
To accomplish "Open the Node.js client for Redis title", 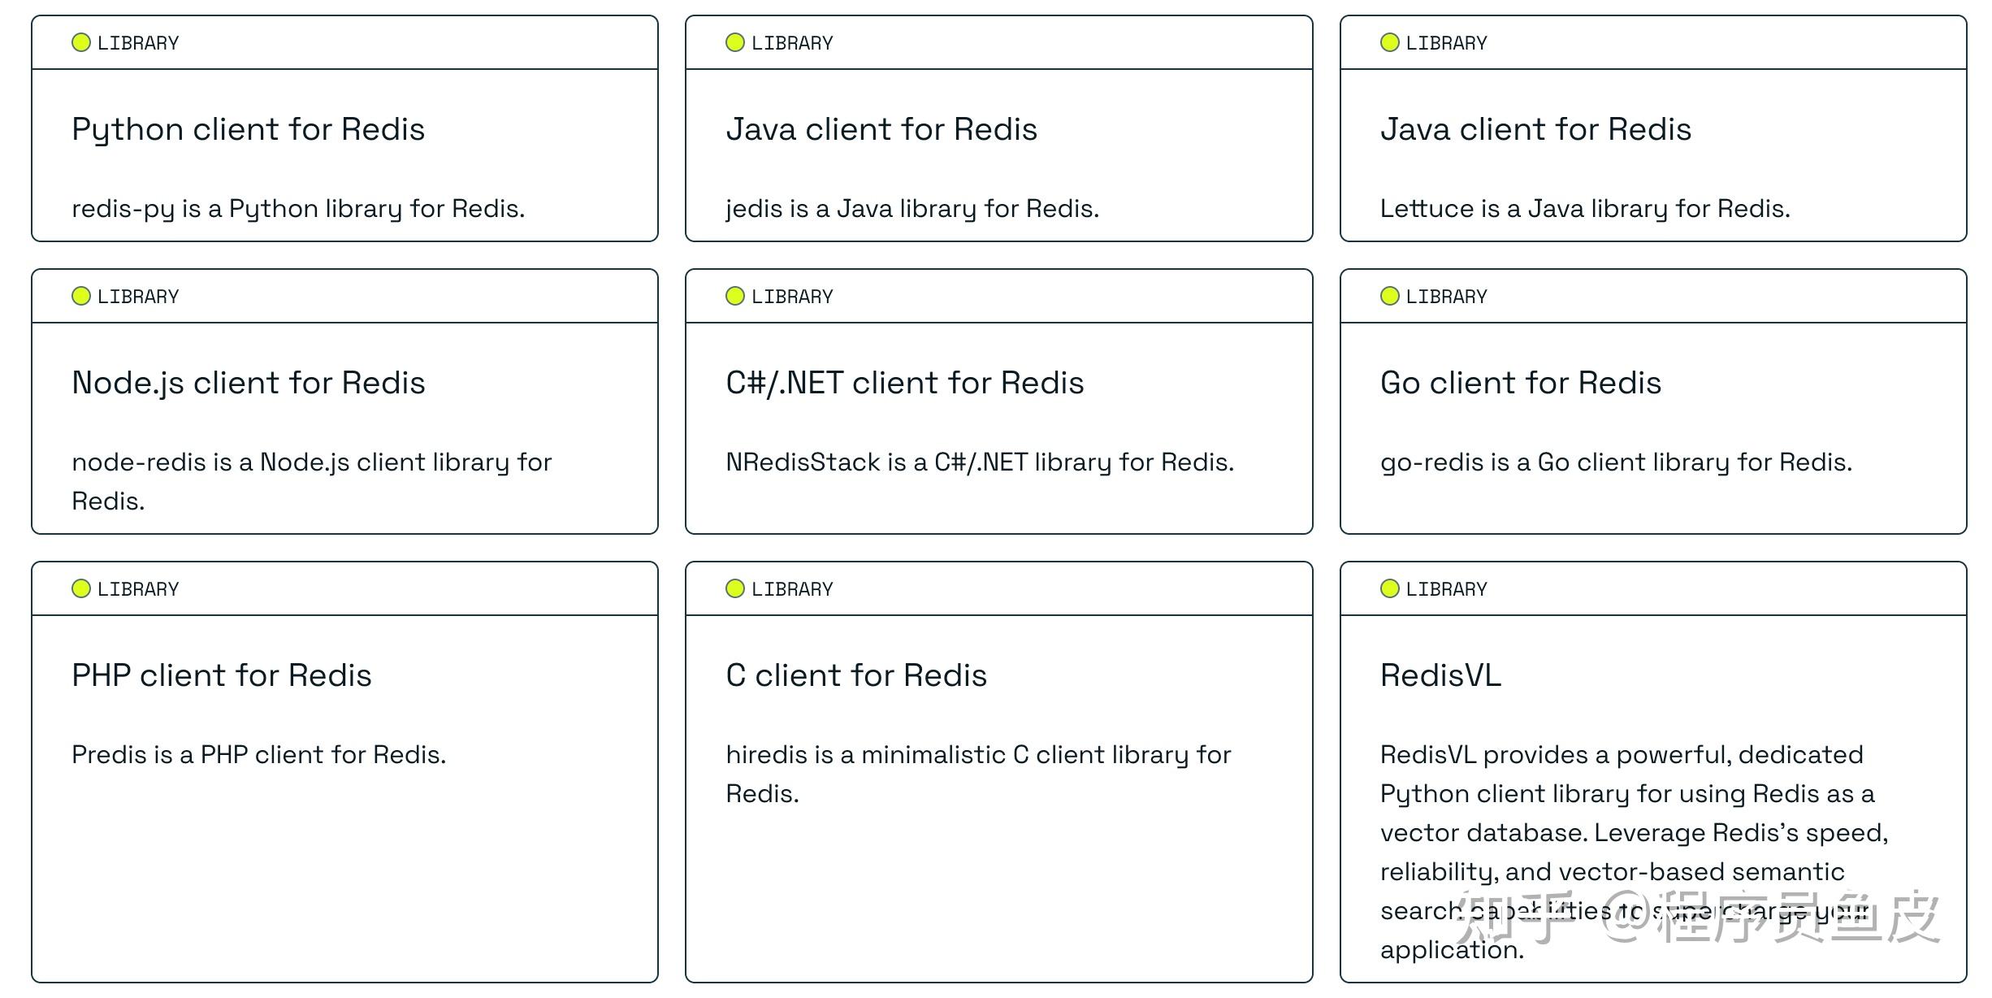I will 249,384.
